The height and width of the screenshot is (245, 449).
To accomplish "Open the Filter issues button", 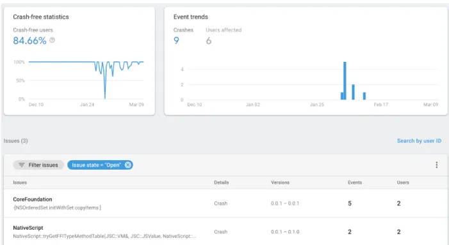I will coord(38,165).
